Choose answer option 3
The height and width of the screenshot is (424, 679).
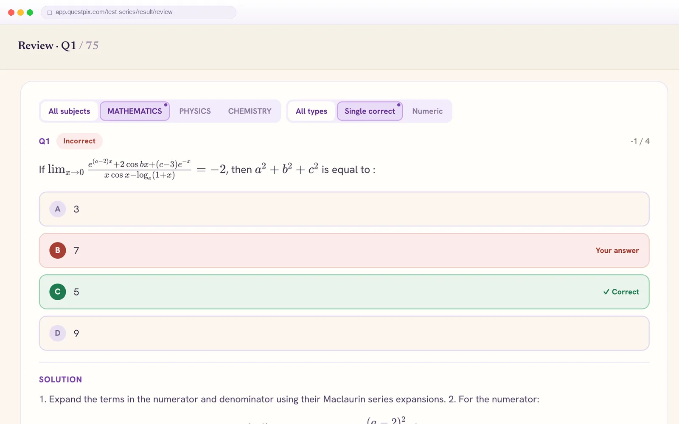[344, 209]
